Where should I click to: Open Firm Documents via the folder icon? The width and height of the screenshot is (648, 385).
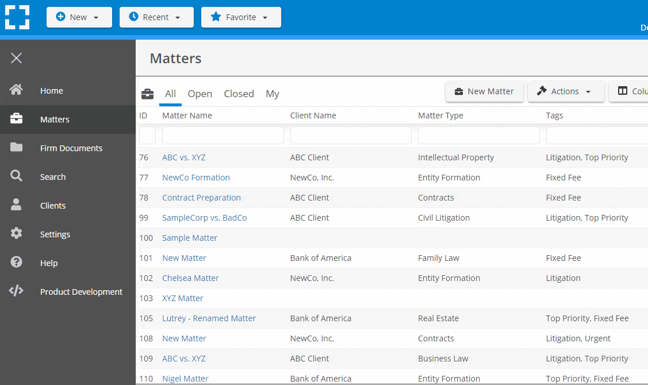pyautogui.click(x=16, y=148)
